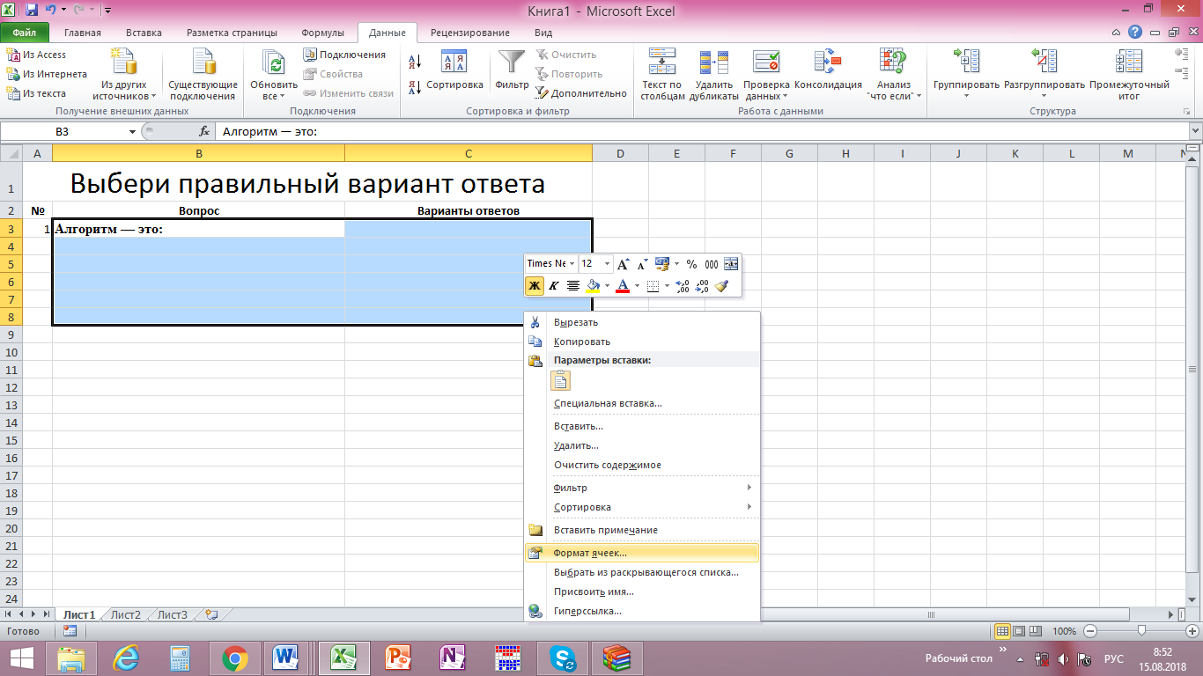Screen dimensions: 1203x676
Task: Toggle italic К in mini toolbar
Action: tap(554, 285)
